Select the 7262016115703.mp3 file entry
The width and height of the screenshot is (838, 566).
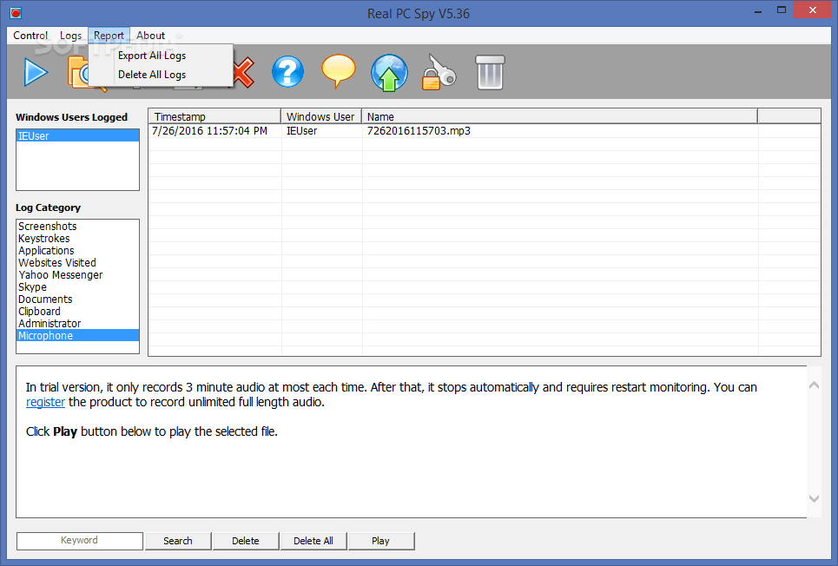click(x=419, y=131)
